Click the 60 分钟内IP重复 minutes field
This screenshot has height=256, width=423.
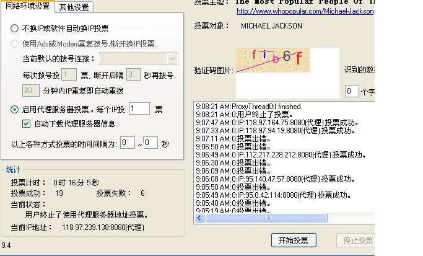31,90
